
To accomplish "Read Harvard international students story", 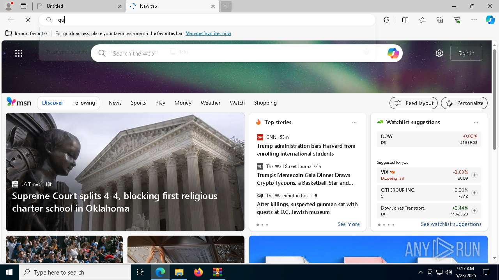I will pyautogui.click(x=306, y=150).
